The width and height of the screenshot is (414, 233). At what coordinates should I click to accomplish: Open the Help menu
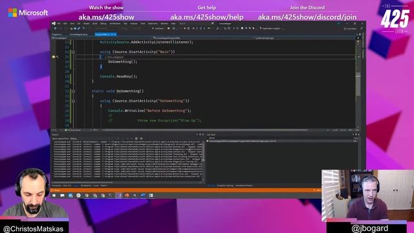click(173, 23)
